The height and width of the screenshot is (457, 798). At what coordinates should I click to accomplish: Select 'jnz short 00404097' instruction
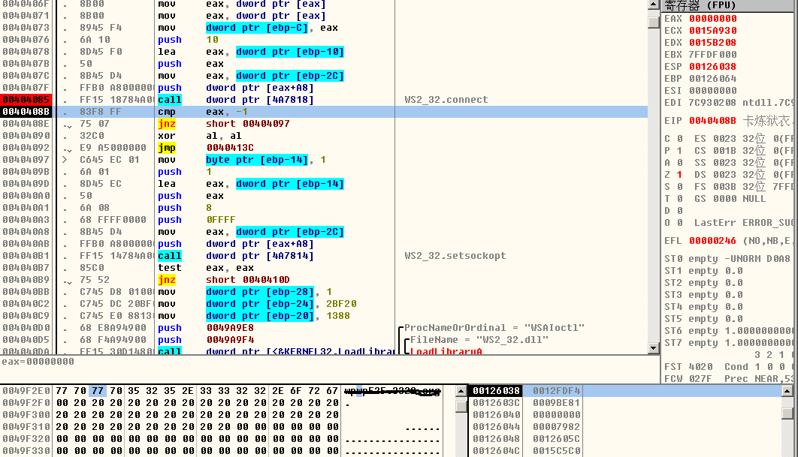[x=223, y=124]
